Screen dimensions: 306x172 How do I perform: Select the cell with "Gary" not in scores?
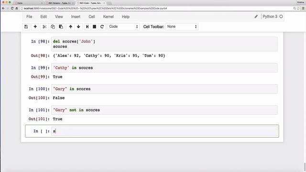pos(164,110)
